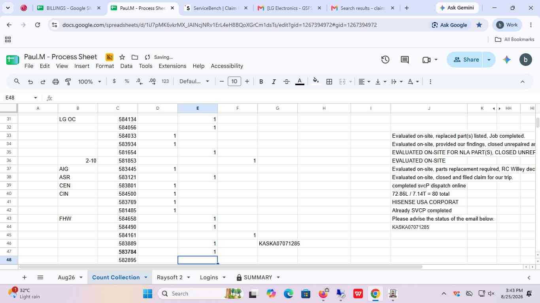
Task: Click the font size input field
Action: pyautogui.click(x=234, y=82)
